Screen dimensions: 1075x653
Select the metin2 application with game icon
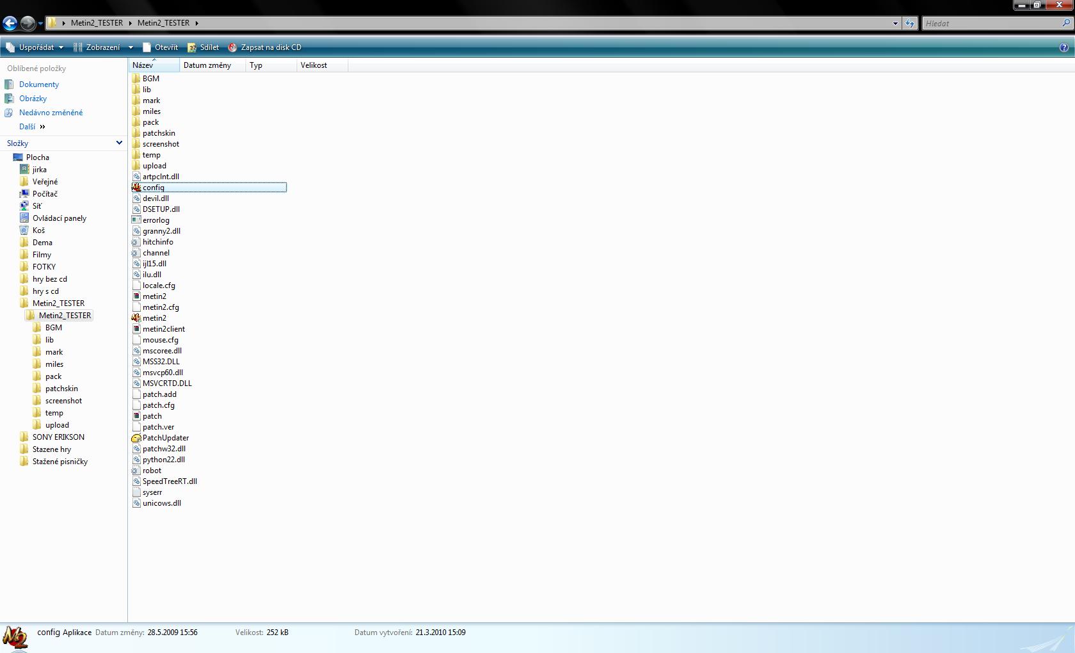[136, 318]
